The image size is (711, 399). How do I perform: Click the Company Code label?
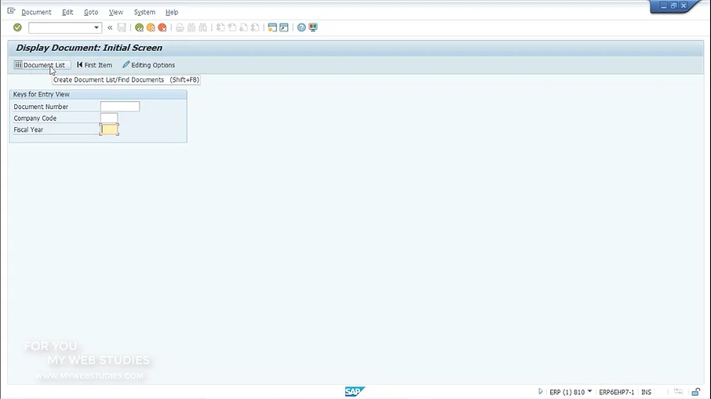pos(35,118)
